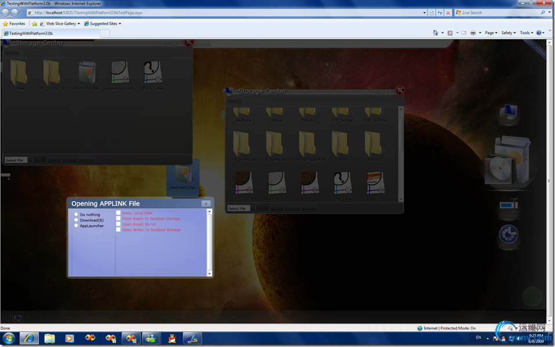Viewport: 555px width, 347px height.
Task: Open the Safety menu dropdown
Action: coord(509,33)
